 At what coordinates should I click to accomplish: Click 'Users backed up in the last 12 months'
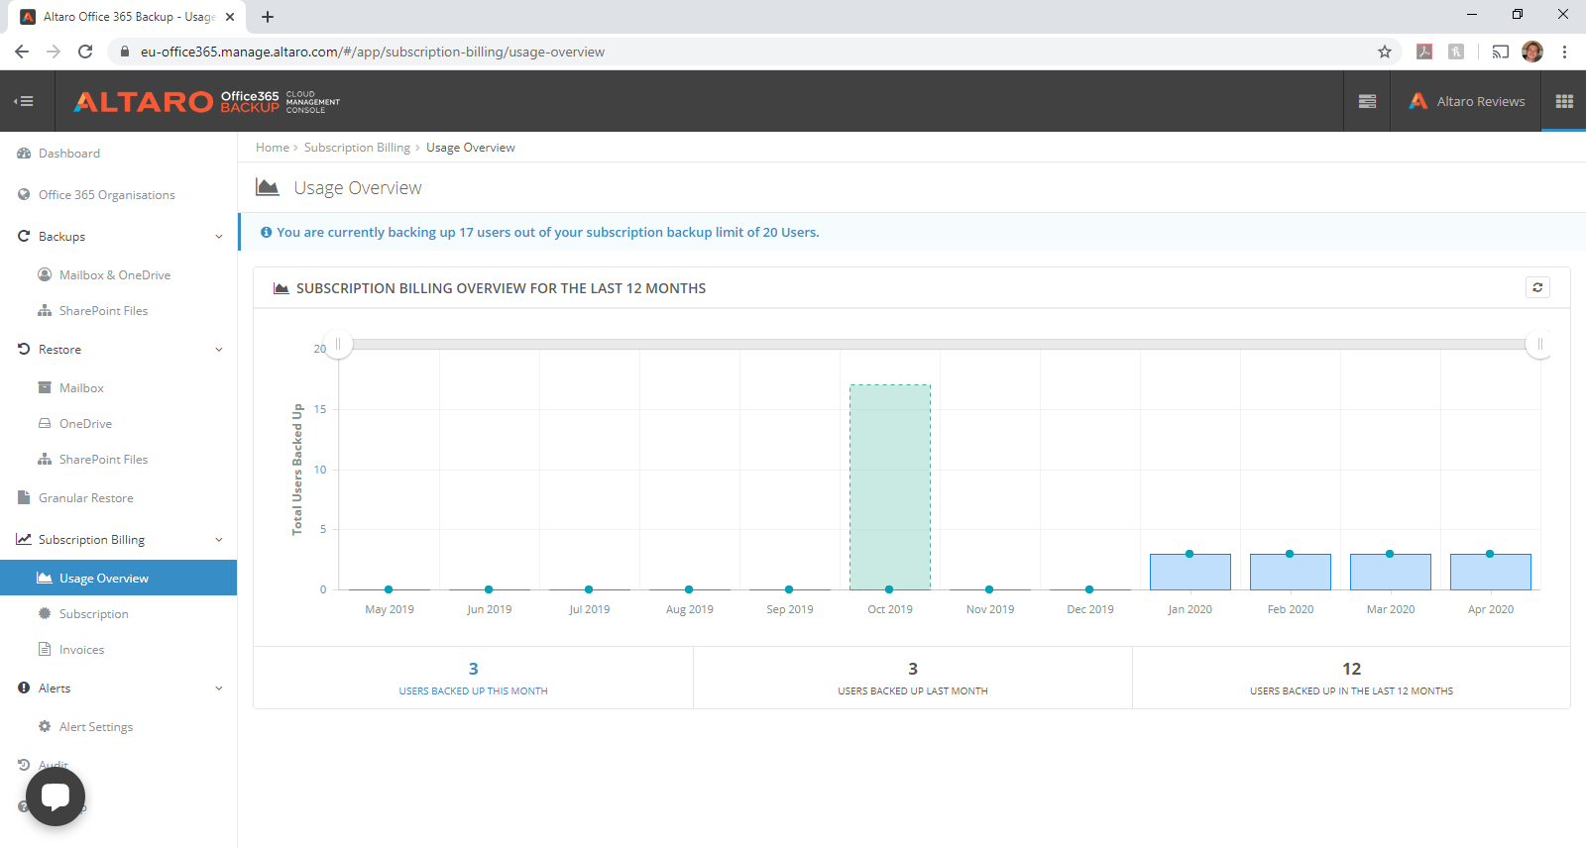(x=1351, y=691)
